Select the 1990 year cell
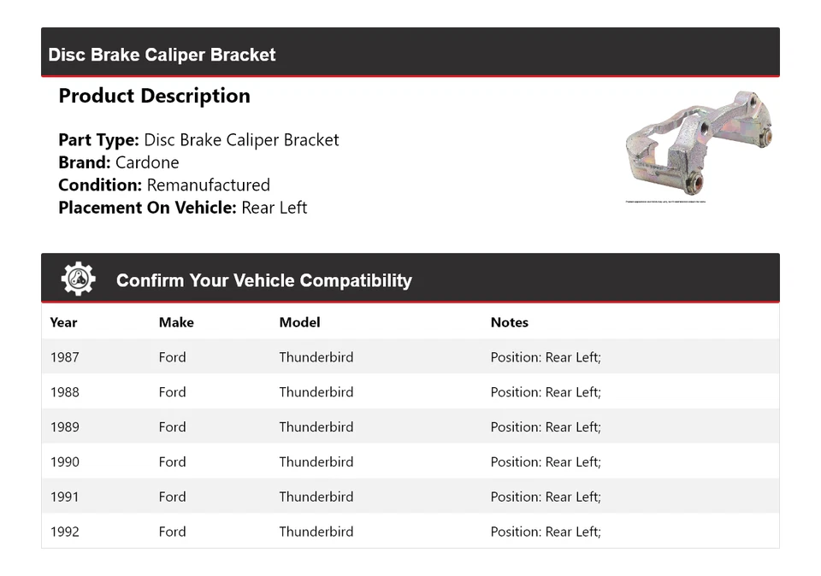 click(x=64, y=462)
